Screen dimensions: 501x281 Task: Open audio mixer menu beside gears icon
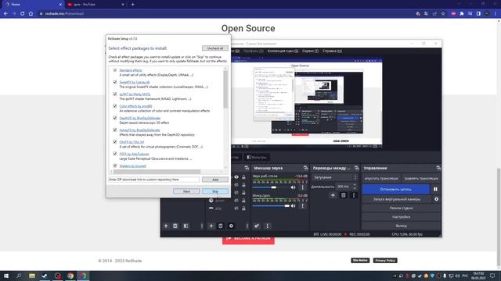coord(268,226)
